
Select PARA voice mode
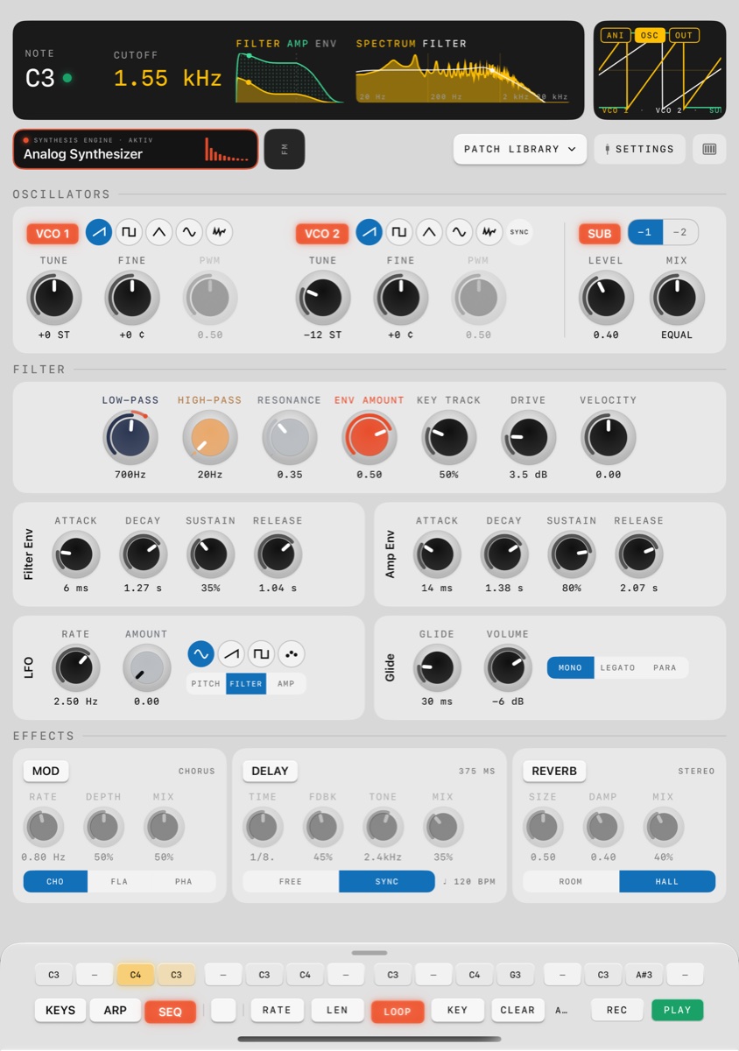(x=665, y=667)
